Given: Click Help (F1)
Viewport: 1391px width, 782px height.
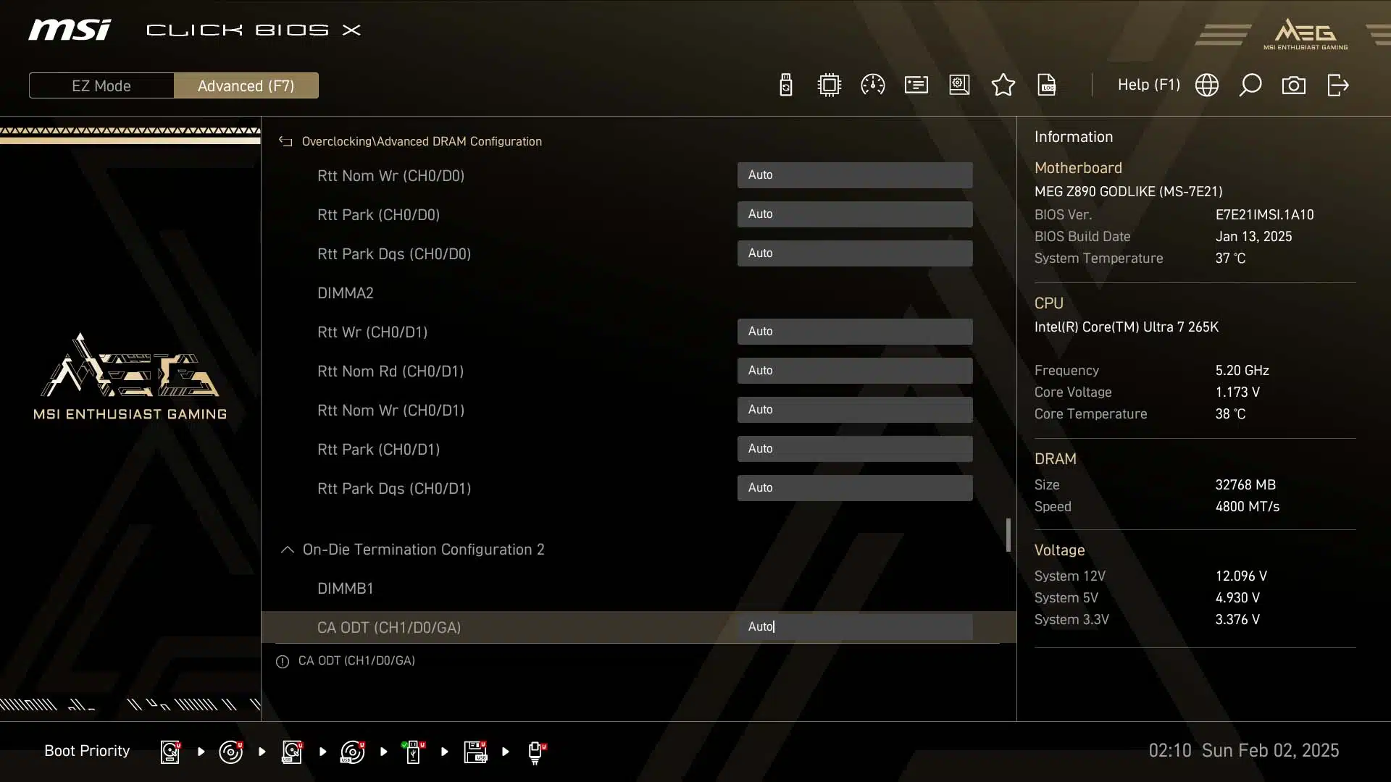Looking at the screenshot, I should pyautogui.click(x=1148, y=85).
